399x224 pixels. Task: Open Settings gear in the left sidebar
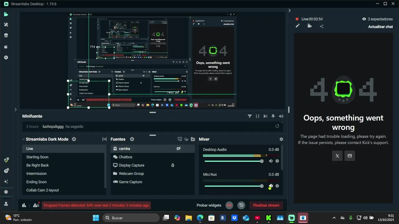[x=6, y=192]
